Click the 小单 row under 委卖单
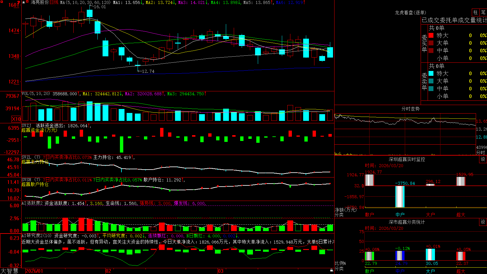This screenshot has width=487, height=274. 457,96
